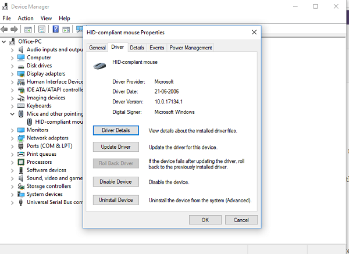Select the Storage controllers tree item
349x254 pixels.
(48, 186)
